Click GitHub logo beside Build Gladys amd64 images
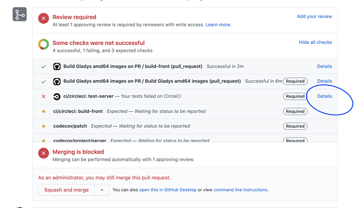The width and height of the screenshot is (358, 208). (57, 81)
